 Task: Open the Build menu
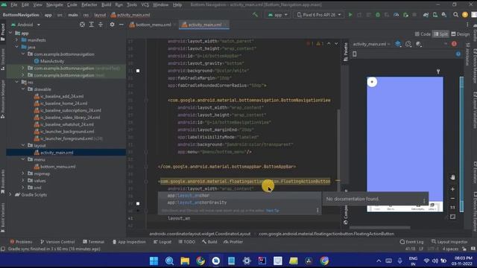click(x=106, y=5)
